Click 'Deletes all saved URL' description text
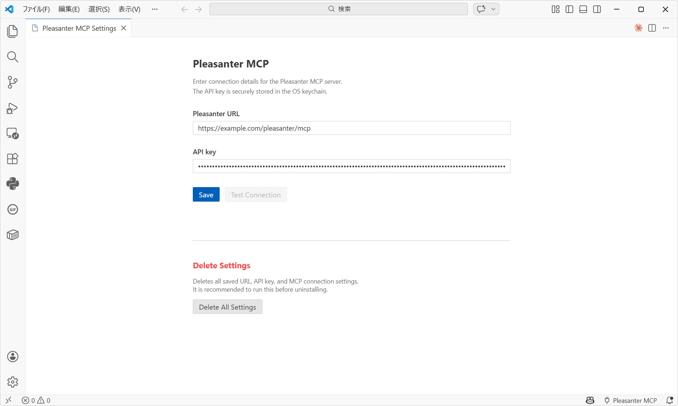The image size is (678, 406). (x=275, y=281)
